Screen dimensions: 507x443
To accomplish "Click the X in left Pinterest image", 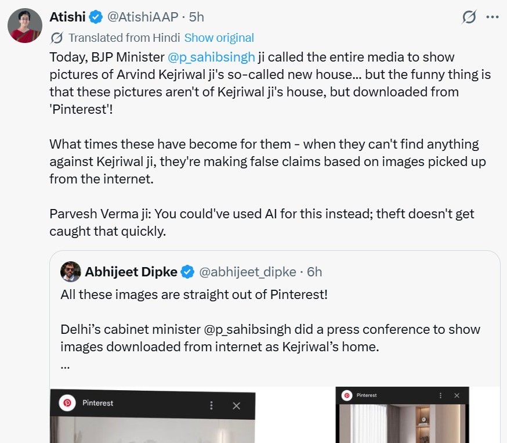I will click(236, 406).
